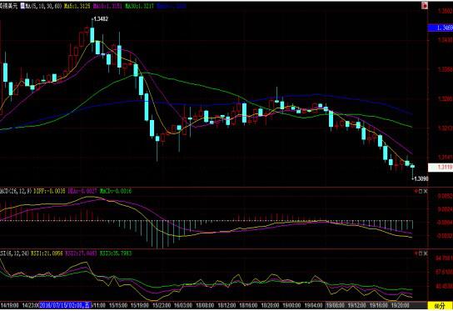453x311 pixels.
Task: Click the 14/19:00 time axis label
Action: pyautogui.click(x=9, y=305)
